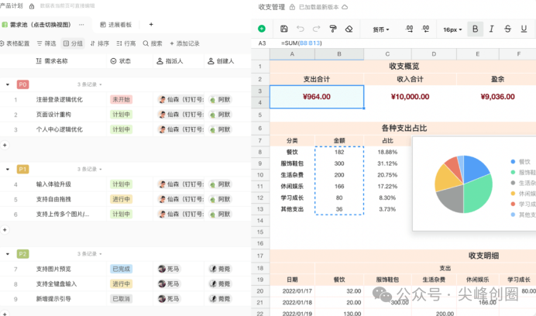Viewport: 536px width, 316px height.
Task: Redo the last spreadsheet action
Action: 317,29
